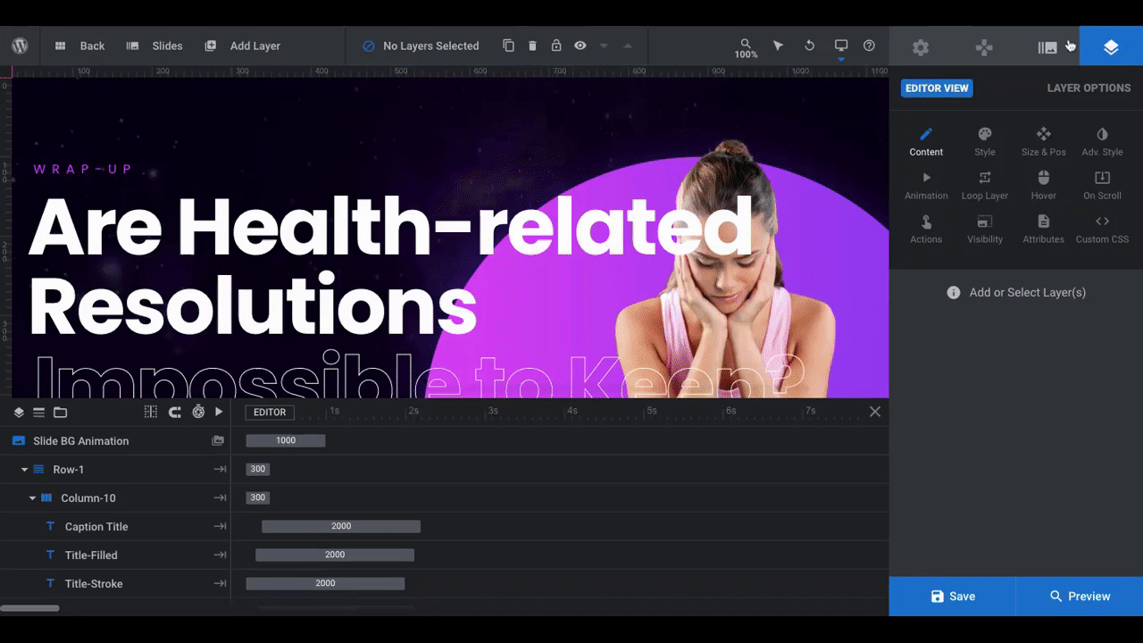The height and width of the screenshot is (643, 1143).
Task: Click the Add or Select Layer(s) info icon
Action: (x=954, y=292)
